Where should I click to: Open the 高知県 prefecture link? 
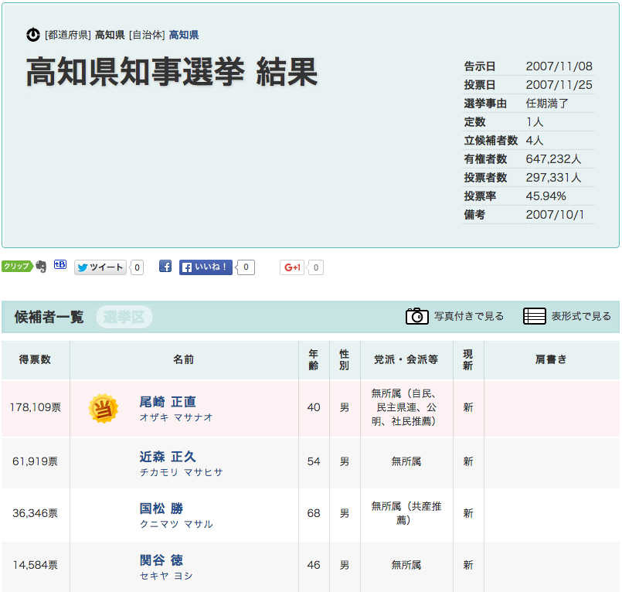coord(109,35)
